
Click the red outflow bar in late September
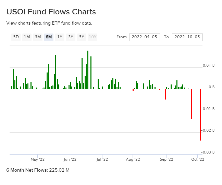click(192, 104)
